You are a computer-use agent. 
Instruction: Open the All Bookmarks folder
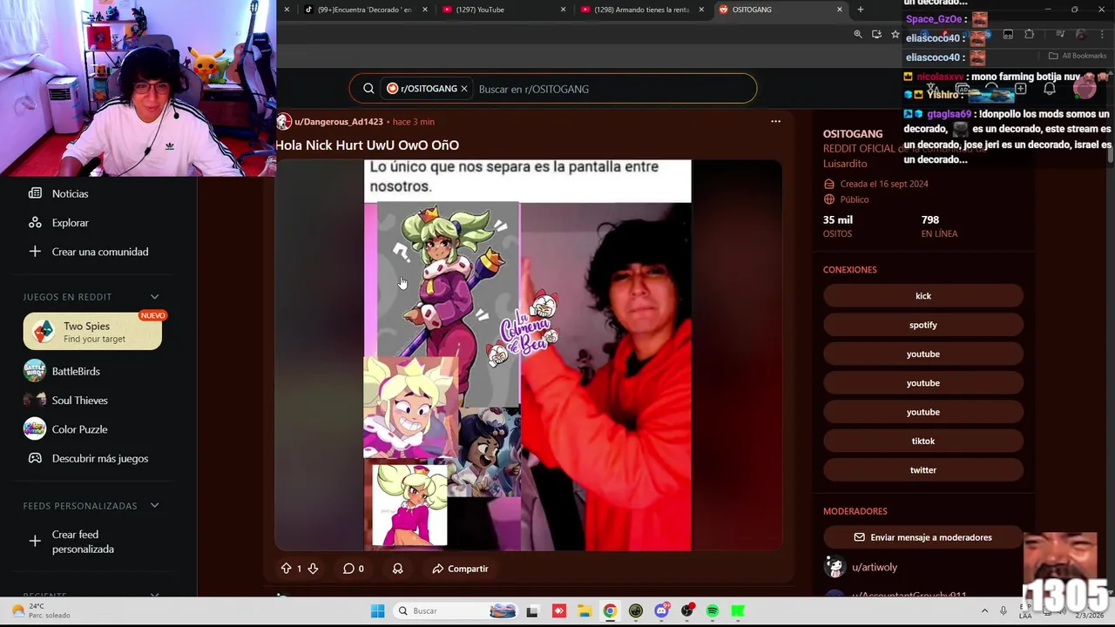point(1078,56)
